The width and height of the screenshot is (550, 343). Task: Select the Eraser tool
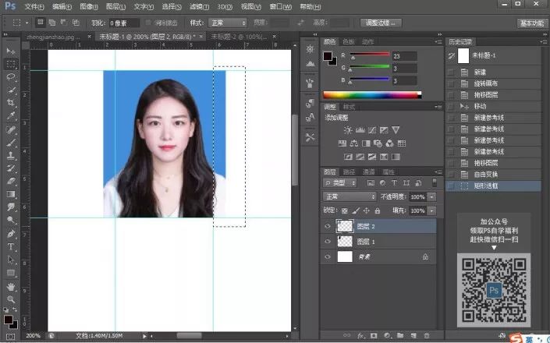(x=11, y=181)
